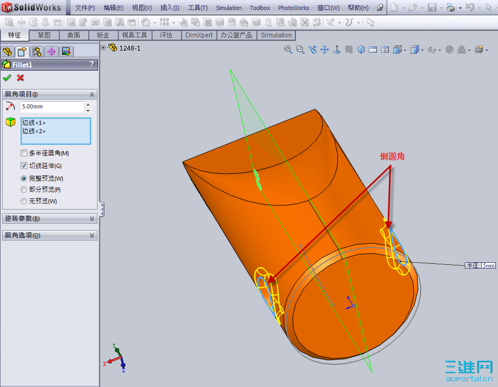Open the ConfigurationManager tab
Image resolution: width=498 pixels, height=387 pixels.
tap(37, 52)
